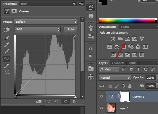Screen dimensions: 158x114
Task: Add a Levels adjustment
Action: [x=120, y=39]
